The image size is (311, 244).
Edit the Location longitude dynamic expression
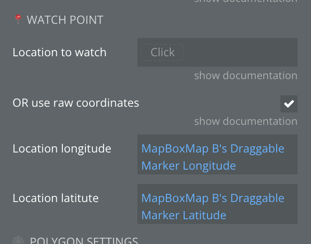point(218,154)
